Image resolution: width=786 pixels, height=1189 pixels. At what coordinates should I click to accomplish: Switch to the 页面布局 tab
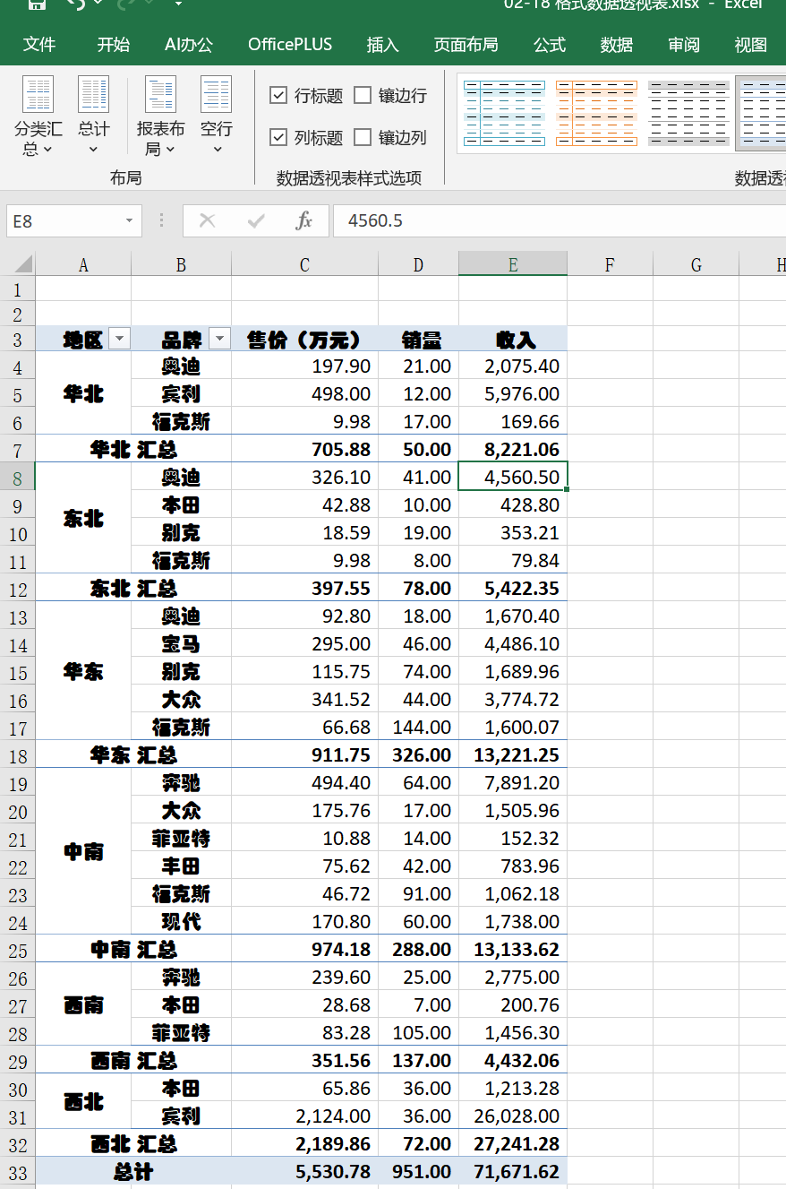tap(466, 45)
